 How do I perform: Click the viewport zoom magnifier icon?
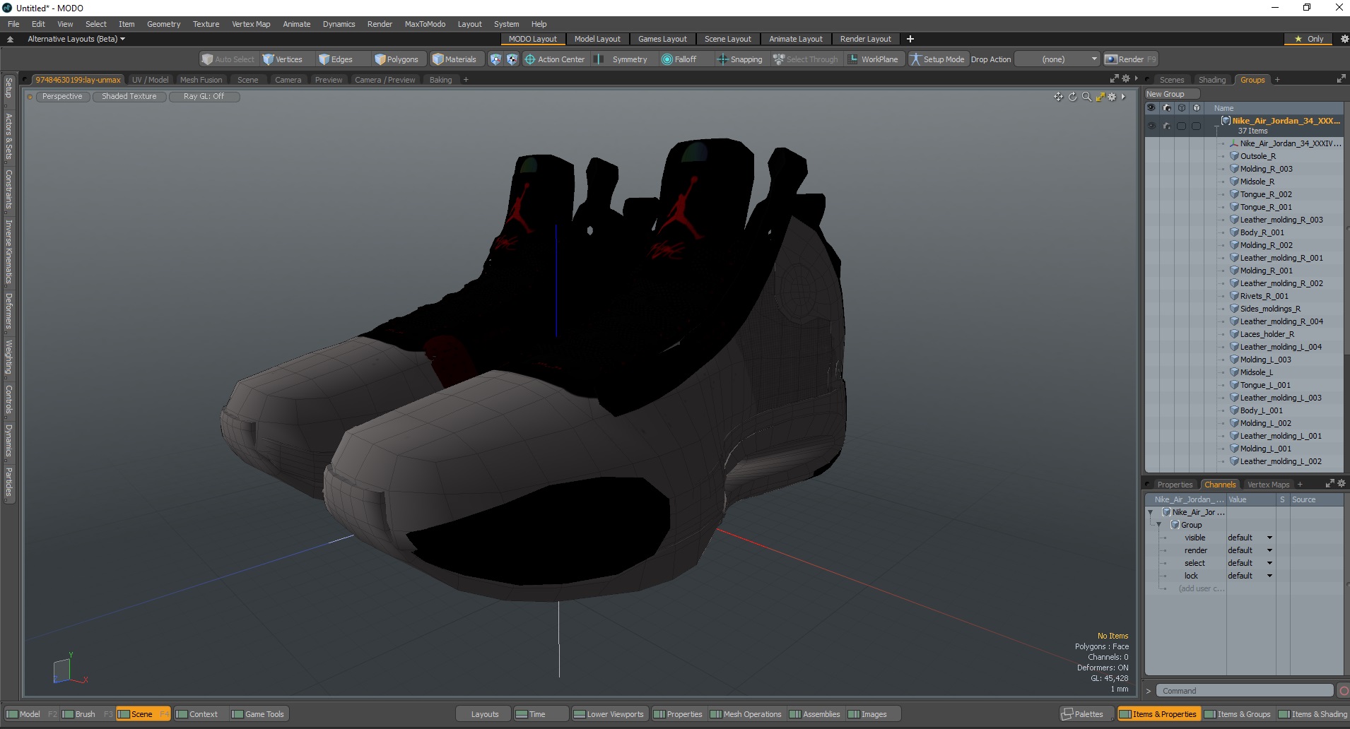tap(1086, 97)
